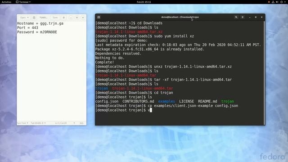Click the Ln/Col position in status bar

coord(61,123)
